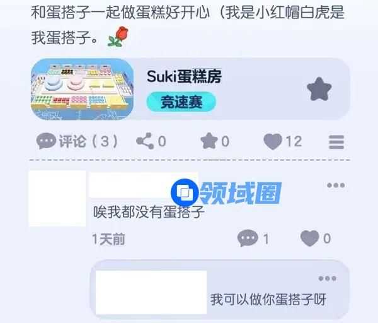Open the 评论 (3) comments section
The width and height of the screenshot is (378, 323).
77,141
